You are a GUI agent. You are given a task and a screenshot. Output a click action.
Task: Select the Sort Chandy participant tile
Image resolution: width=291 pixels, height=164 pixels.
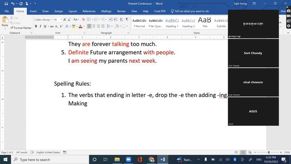[253, 53]
